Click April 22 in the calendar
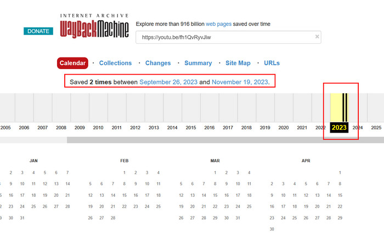Screen dimensions: 384x234 pyautogui.click(x=340, y=207)
